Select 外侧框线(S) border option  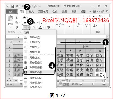tap(40, 67)
